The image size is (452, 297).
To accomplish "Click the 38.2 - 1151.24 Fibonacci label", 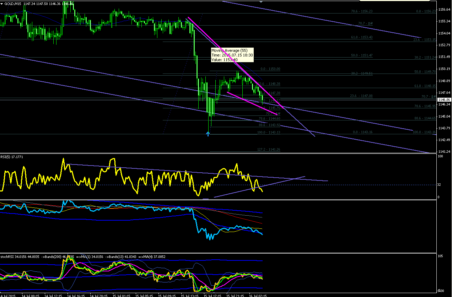I will 426,57.
